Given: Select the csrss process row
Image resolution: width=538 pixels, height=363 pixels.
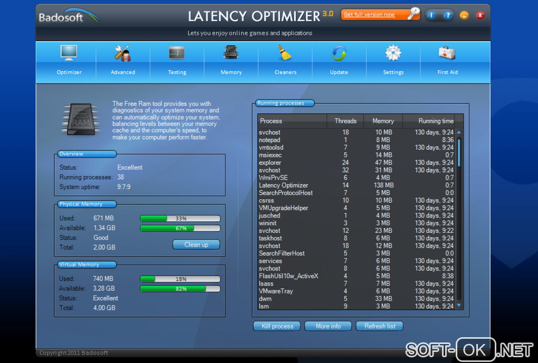Looking at the screenshot, I should point(356,200).
